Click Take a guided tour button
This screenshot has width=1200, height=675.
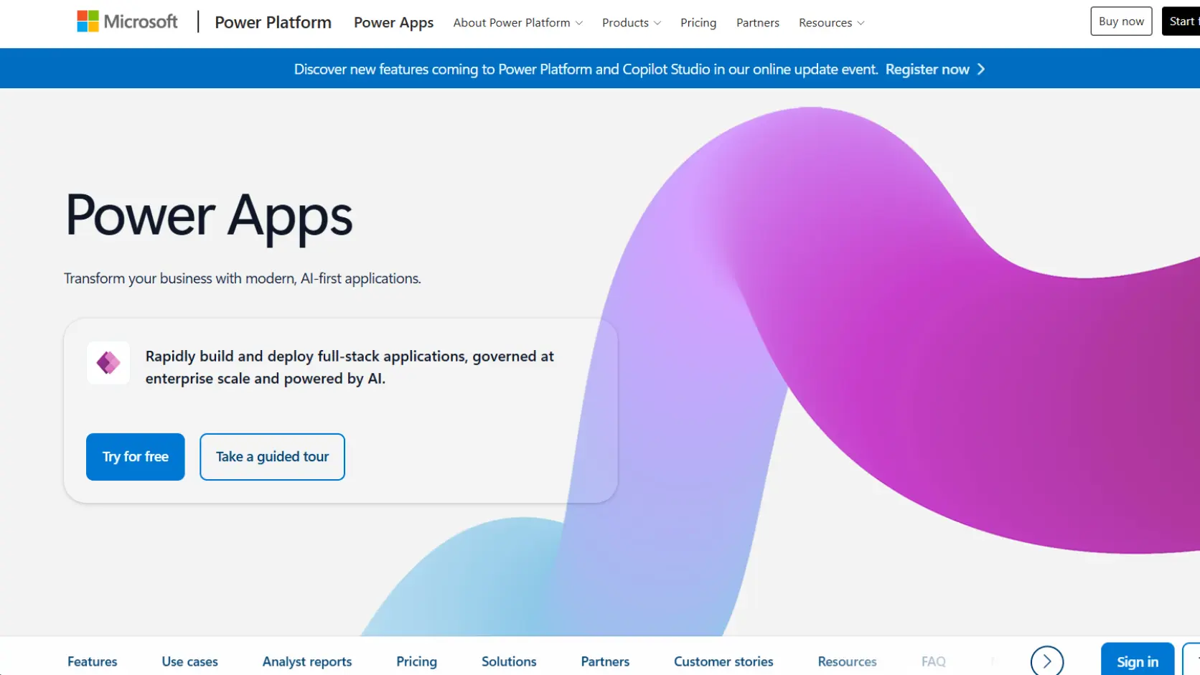click(272, 457)
